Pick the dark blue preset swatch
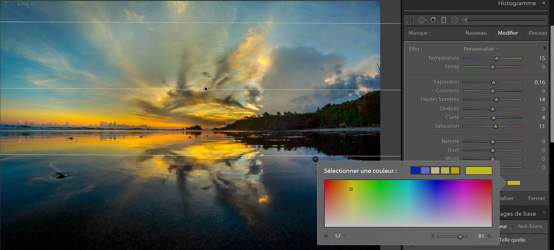The height and width of the screenshot is (250, 554). (415, 170)
